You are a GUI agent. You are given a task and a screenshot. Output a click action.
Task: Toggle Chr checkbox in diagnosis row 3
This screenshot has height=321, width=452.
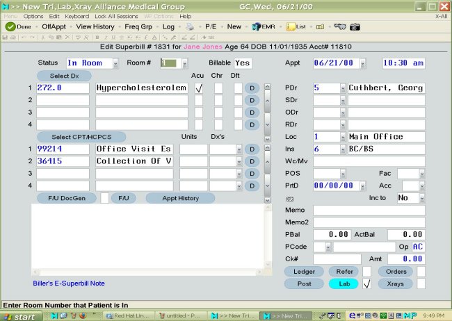coord(218,113)
